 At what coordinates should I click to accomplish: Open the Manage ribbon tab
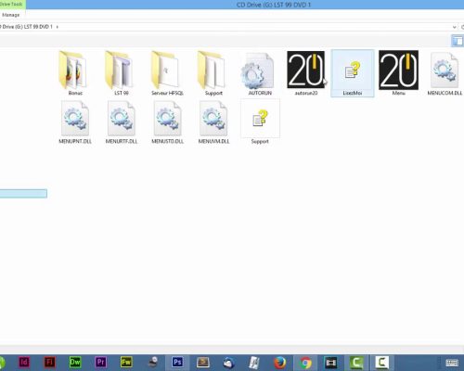point(11,15)
